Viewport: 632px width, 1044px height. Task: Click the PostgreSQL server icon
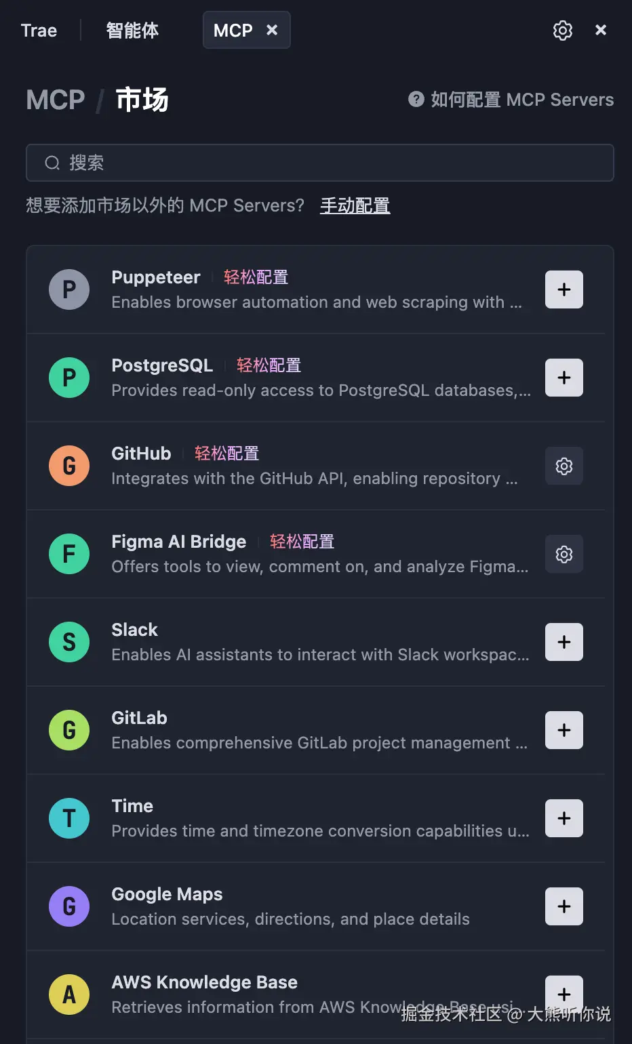pos(69,378)
